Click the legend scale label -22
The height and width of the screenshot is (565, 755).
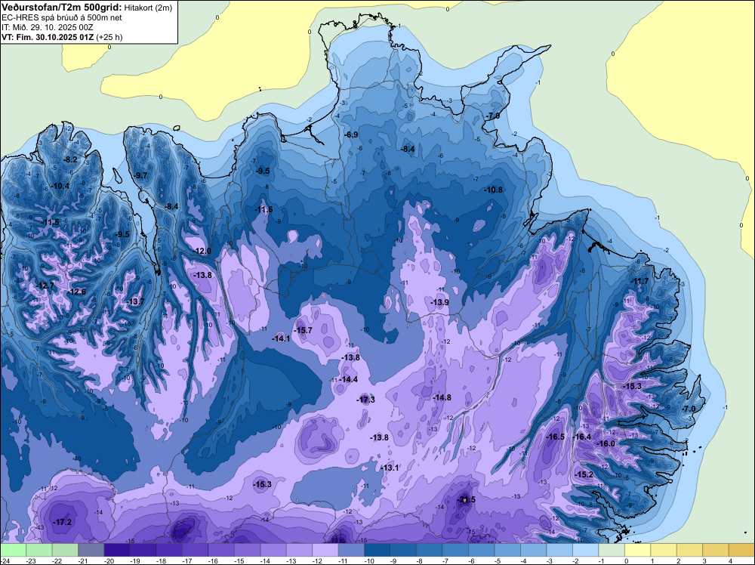(57, 560)
